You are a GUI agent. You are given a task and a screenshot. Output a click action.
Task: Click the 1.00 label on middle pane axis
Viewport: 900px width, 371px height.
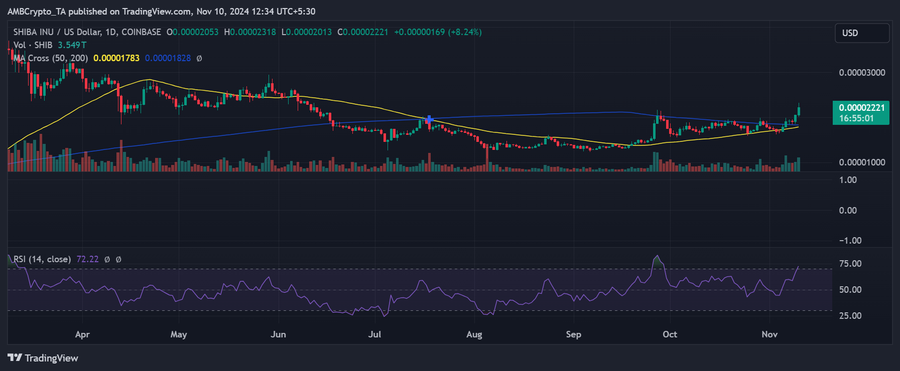[x=848, y=180]
